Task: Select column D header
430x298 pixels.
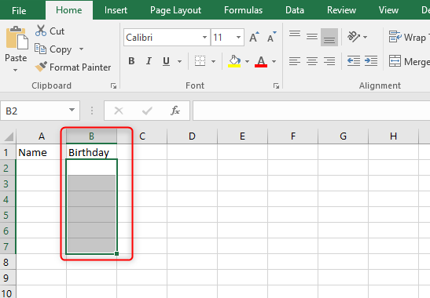Action: coord(192,136)
